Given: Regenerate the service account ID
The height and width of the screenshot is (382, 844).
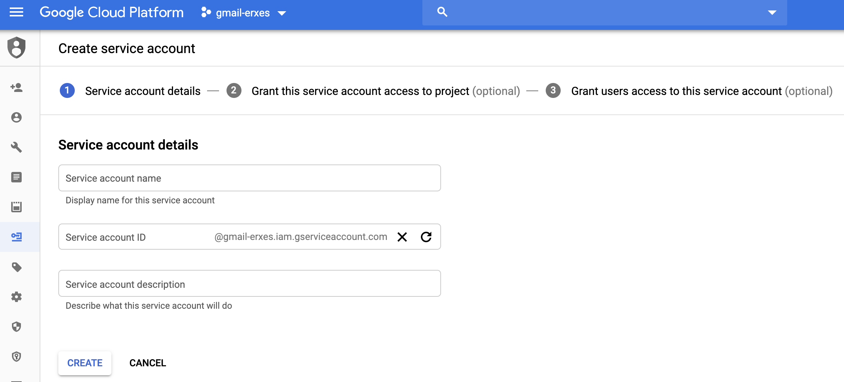Looking at the screenshot, I should [426, 237].
